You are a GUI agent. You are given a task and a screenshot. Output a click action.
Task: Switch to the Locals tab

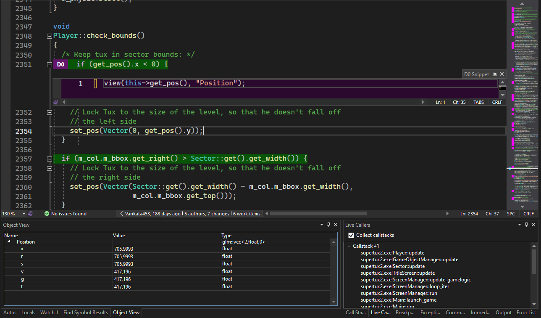pos(28,312)
